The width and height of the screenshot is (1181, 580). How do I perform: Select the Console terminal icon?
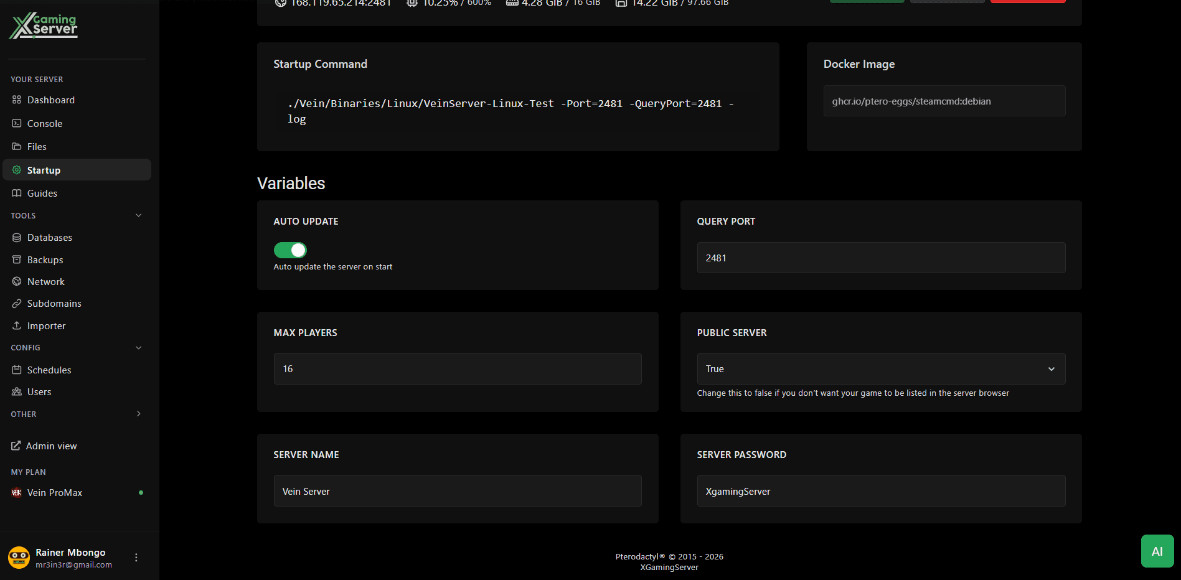17,123
